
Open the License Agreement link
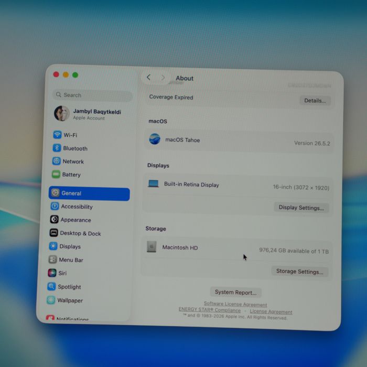click(271, 311)
